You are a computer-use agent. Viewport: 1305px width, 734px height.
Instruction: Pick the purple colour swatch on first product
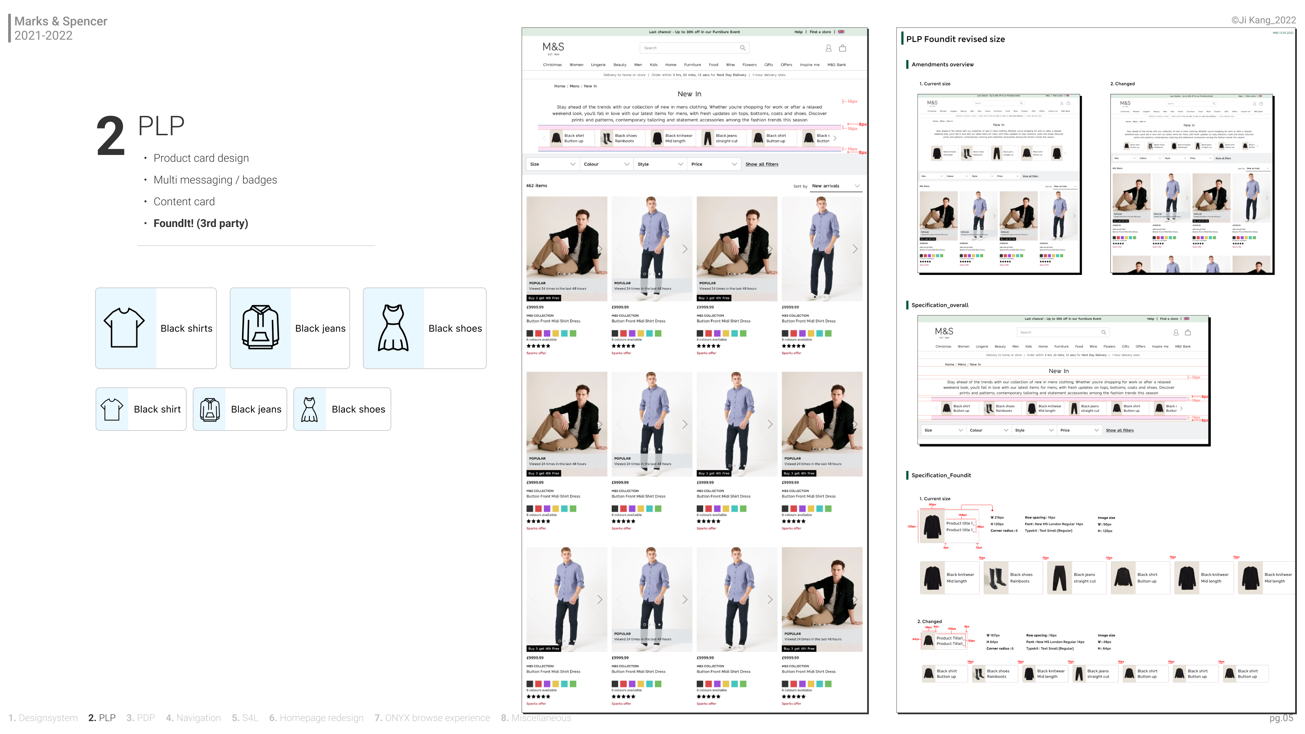coord(546,333)
